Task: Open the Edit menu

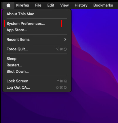Action: coord(51,5)
